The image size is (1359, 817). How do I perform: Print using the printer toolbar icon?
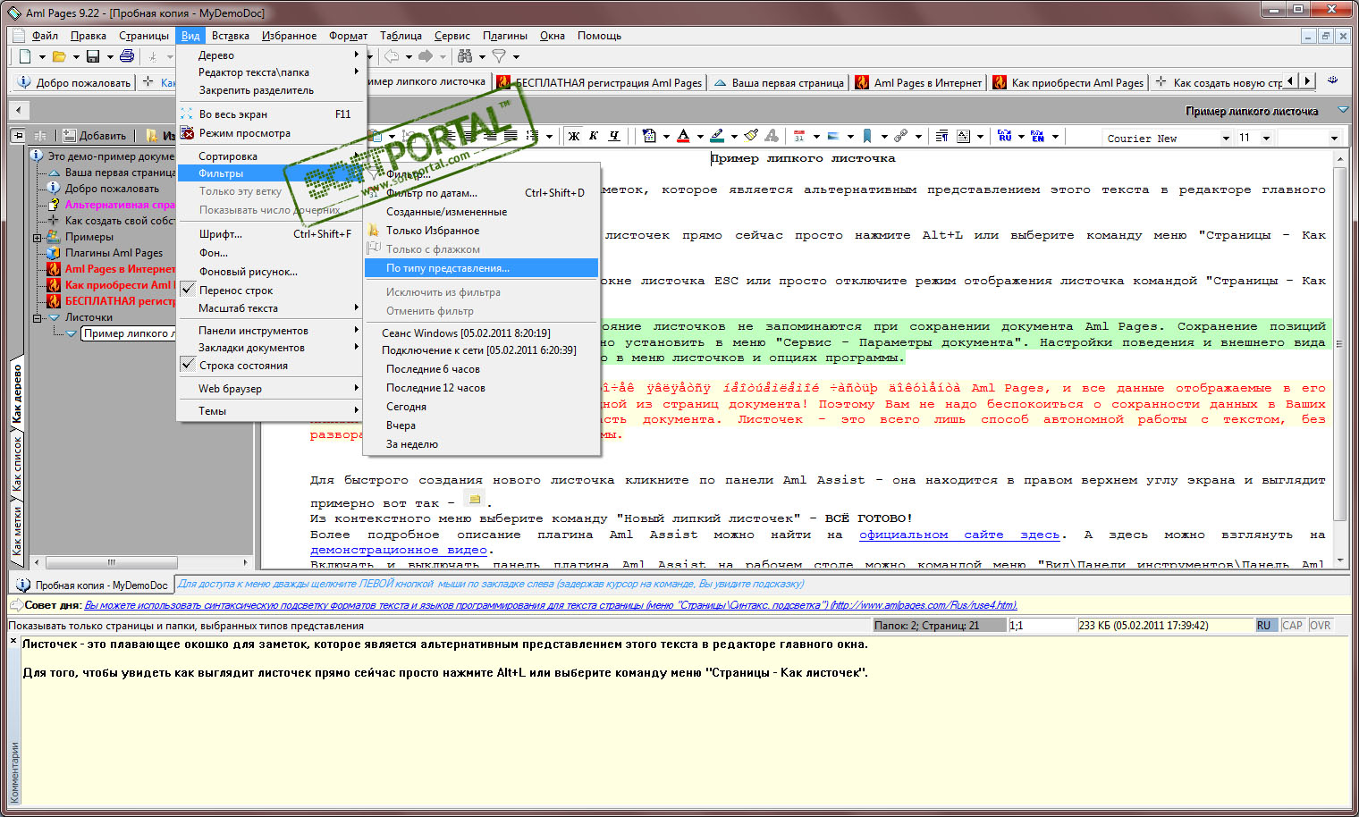[127, 56]
